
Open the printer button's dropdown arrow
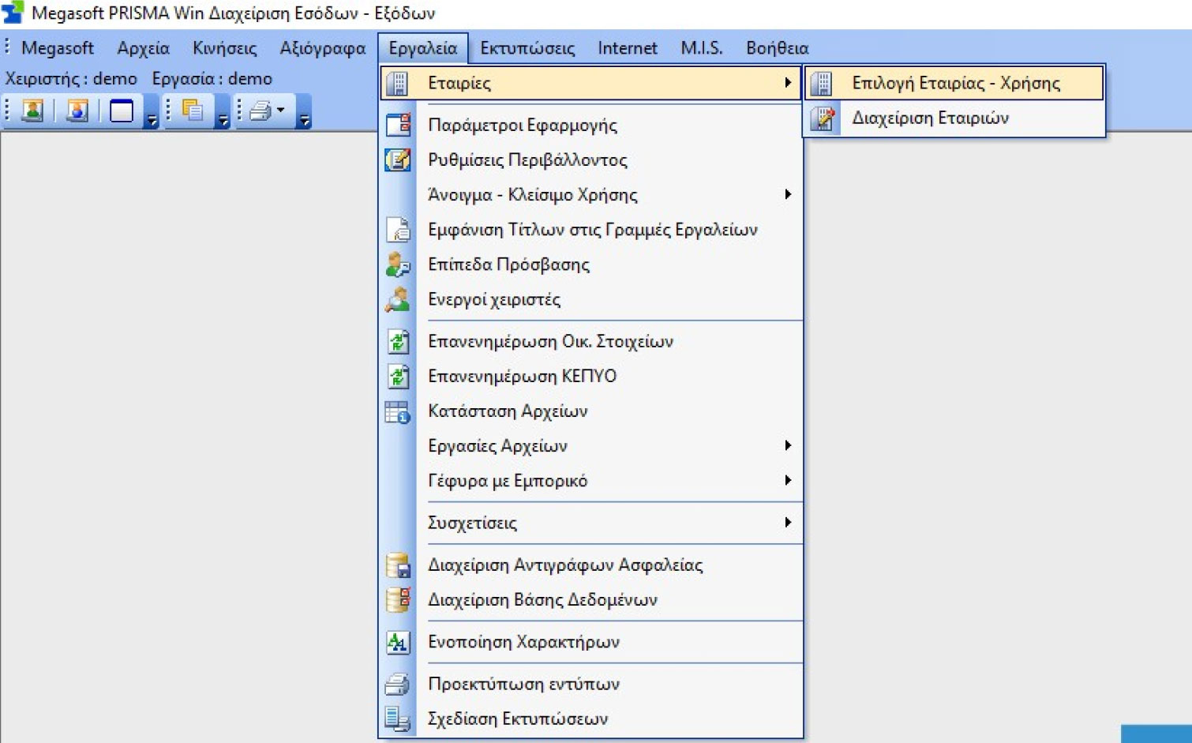[x=280, y=111]
